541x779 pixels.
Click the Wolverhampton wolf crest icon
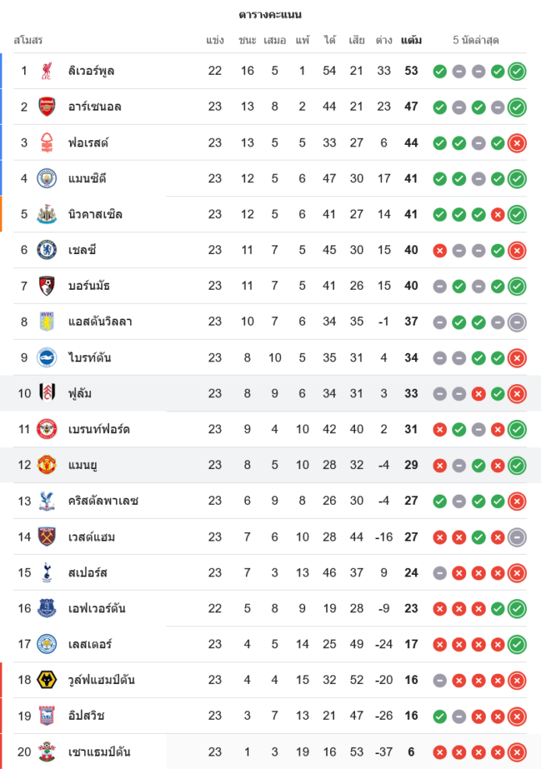47,680
